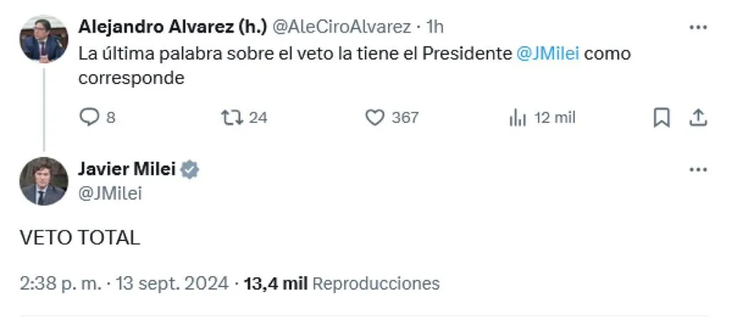Click Javier Milei's blue verified badge
The height and width of the screenshot is (320, 729).
coord(189,170)
